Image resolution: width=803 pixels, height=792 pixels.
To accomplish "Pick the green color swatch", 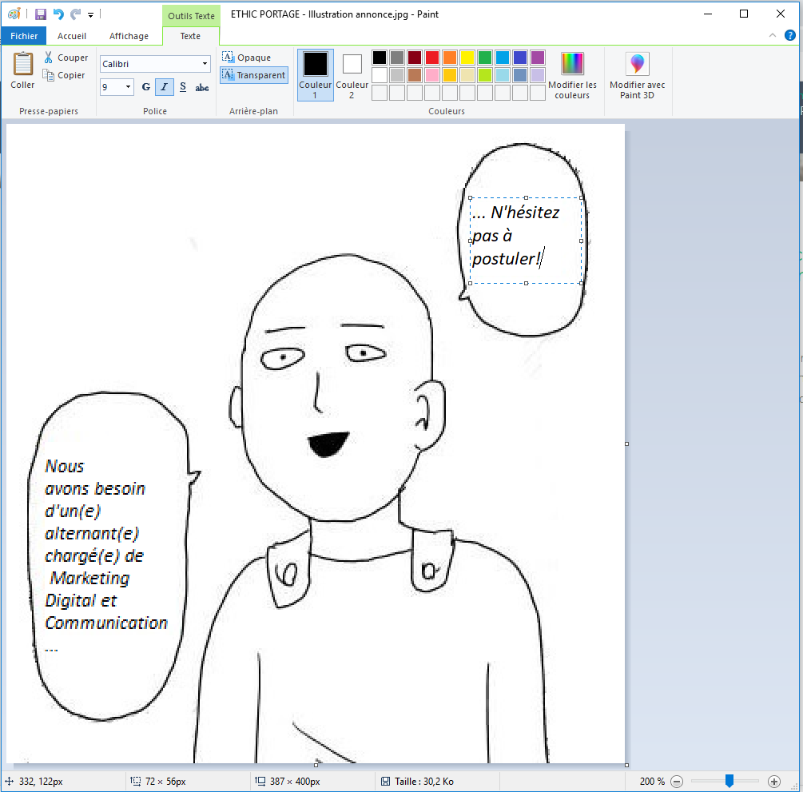I will 485,58.
